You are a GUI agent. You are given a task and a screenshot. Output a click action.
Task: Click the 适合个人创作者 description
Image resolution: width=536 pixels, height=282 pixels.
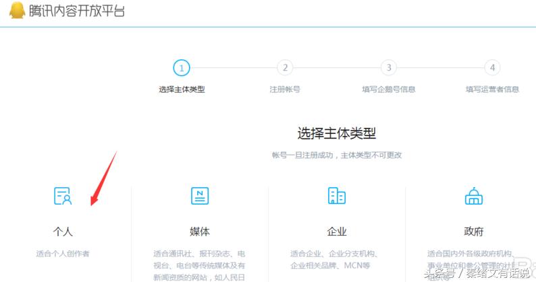pos(63,254)
